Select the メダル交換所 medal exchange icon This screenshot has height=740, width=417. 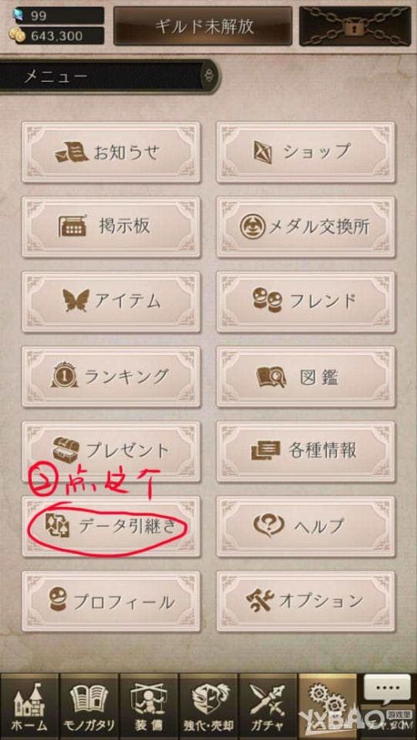tap(252, 228)
